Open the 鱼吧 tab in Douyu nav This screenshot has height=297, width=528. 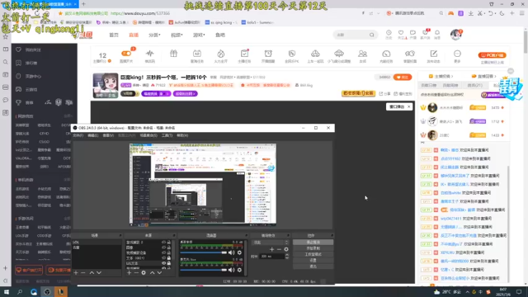pyautogui.click(x=220, y=35)
